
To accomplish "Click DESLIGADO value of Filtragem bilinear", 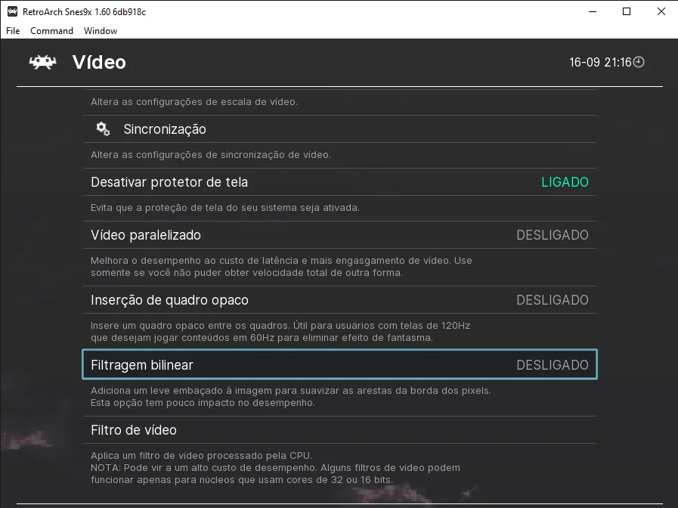I will point(553,365).
